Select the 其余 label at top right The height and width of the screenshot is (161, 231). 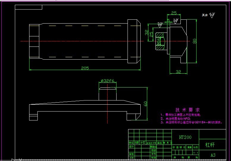coord(205,15)
